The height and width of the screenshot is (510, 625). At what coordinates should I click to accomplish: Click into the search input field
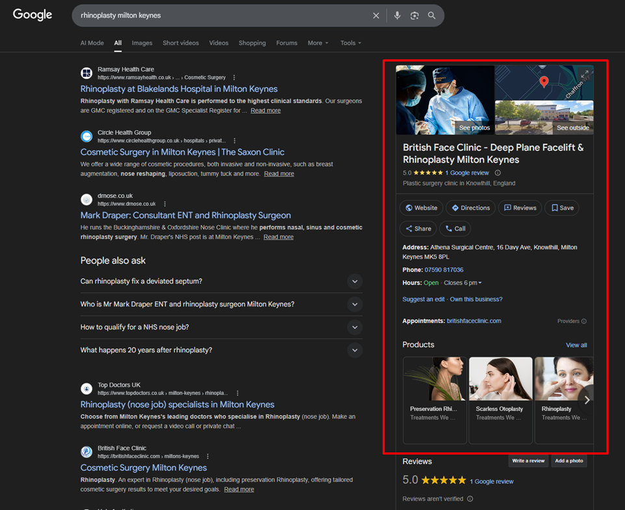coord(223,16)
